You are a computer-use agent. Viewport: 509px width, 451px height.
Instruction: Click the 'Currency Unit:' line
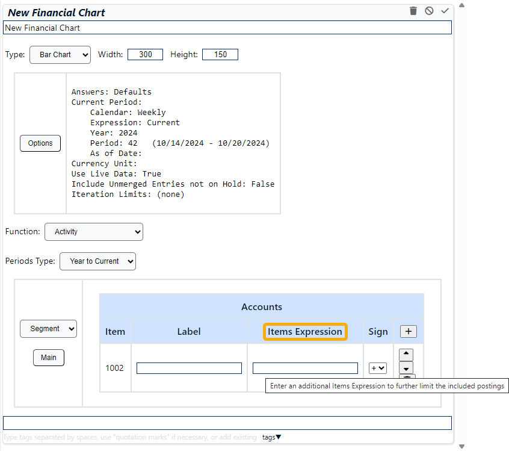pyautogui.click(x=104, y=164)
